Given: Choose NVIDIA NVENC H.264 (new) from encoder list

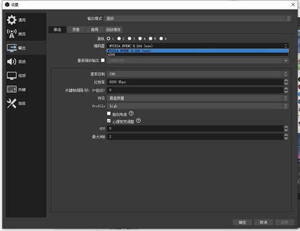Looking at the screenshot, I should [x=197, y=51].
